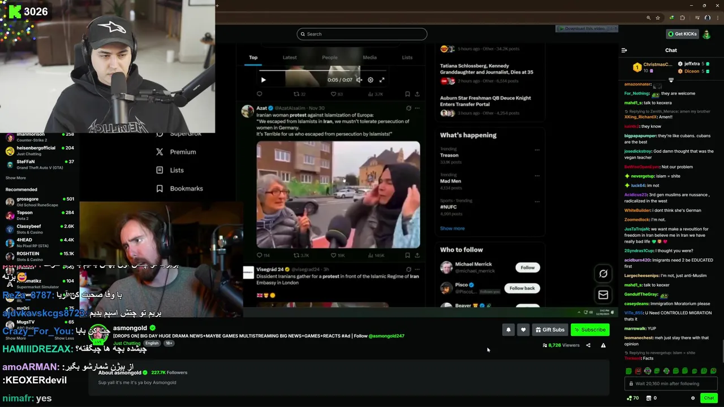
Task: Click the Grok floating button
Action: click(x=604, y=274)
